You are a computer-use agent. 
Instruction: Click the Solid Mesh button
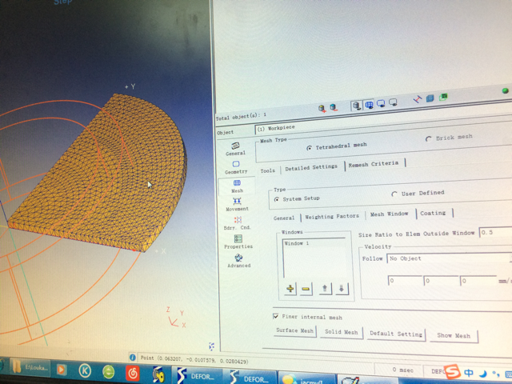(x=342, y=333)
